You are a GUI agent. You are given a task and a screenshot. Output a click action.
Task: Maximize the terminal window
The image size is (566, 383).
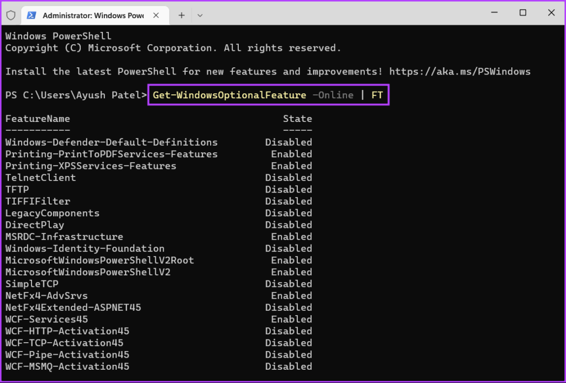click(522, 13)
